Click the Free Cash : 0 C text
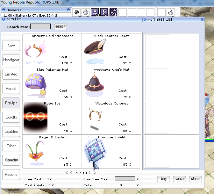214x194 pixels. 38,179
